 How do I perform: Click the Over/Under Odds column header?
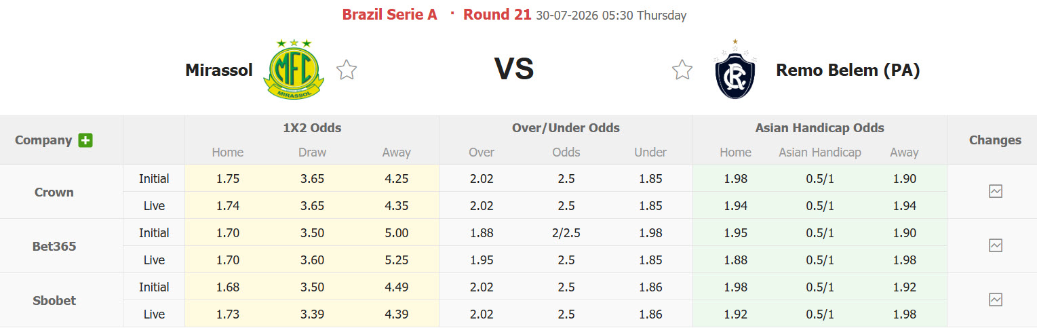pyautogui.click(x=566, y=127)
